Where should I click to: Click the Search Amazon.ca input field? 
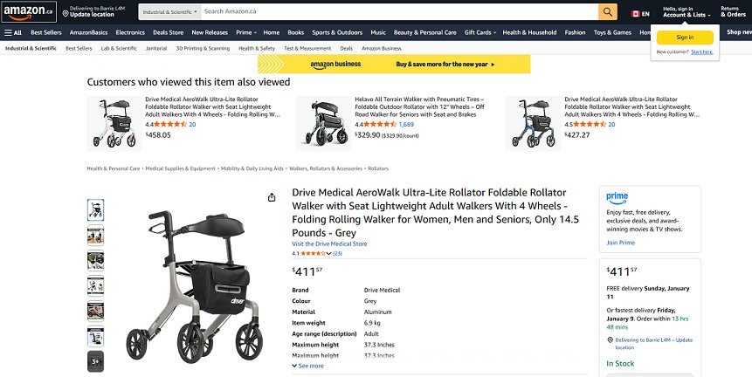(398, 11)
